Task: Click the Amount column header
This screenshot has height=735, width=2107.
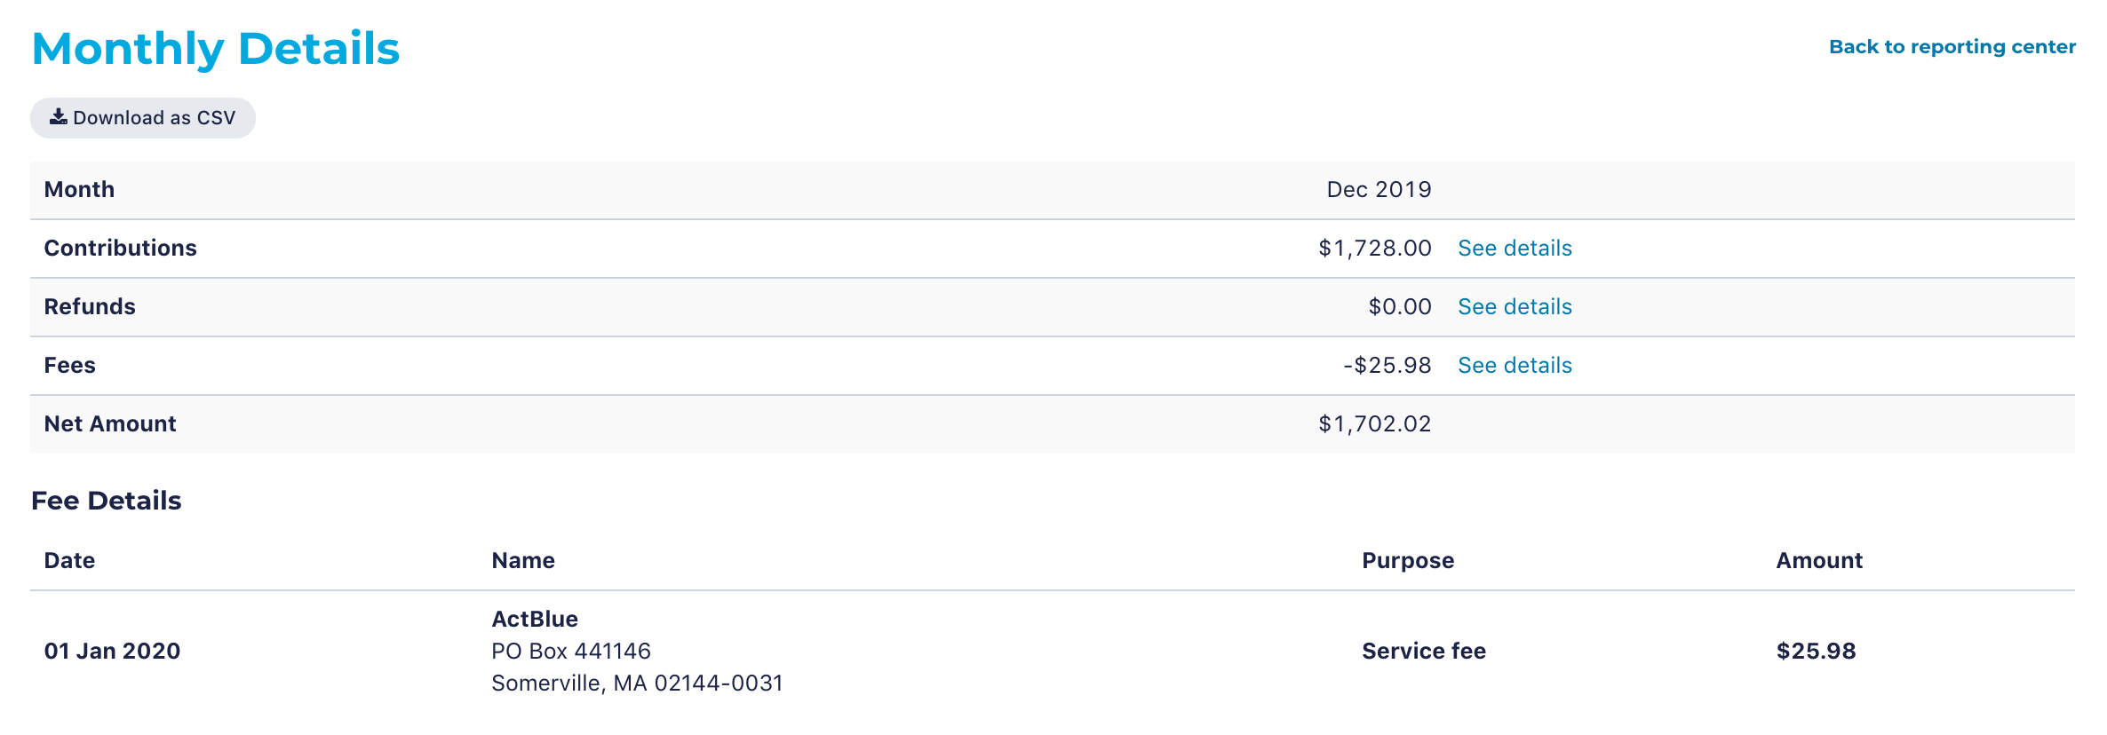Action: point(1819,561)
